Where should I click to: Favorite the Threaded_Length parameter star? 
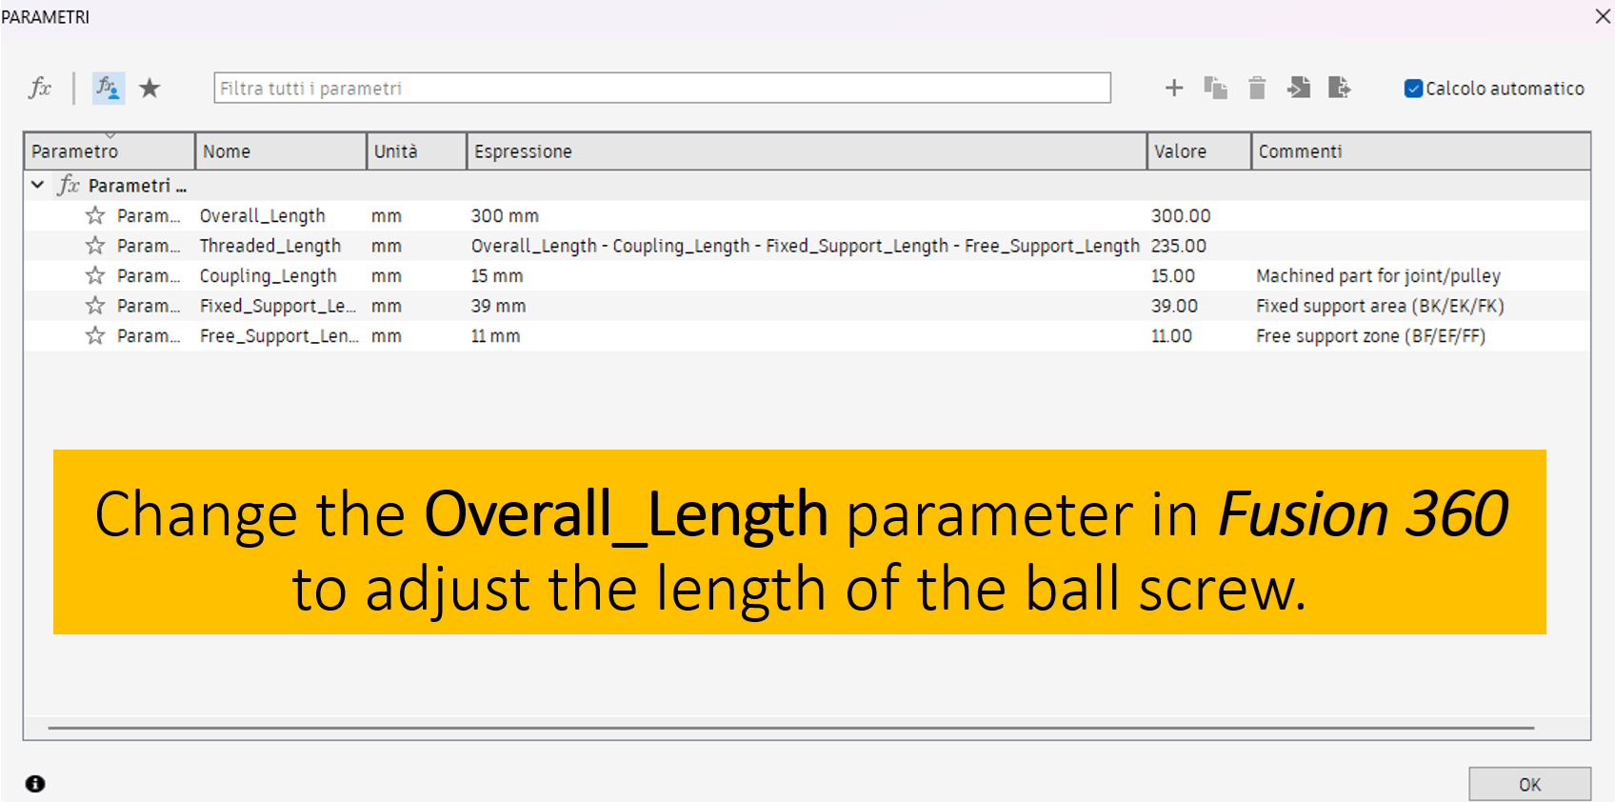95,246
